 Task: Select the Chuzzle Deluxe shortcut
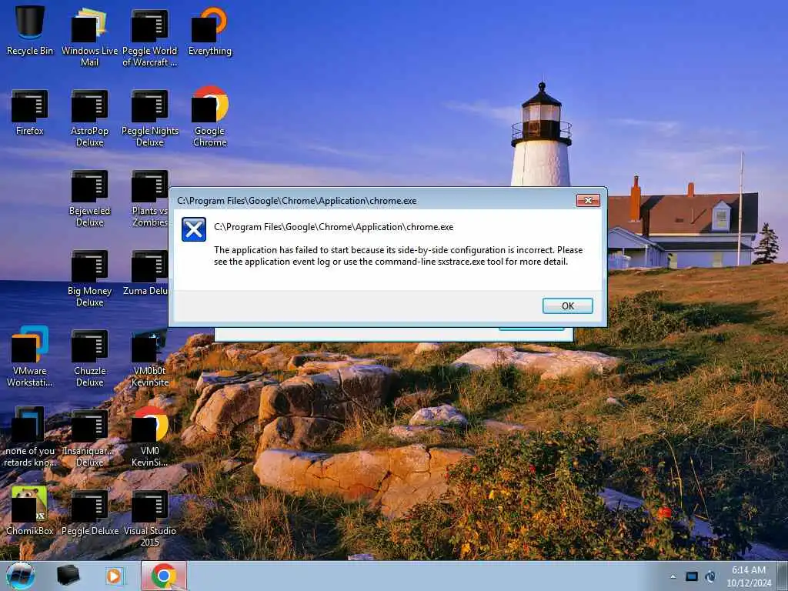click(x=89, y=358)
